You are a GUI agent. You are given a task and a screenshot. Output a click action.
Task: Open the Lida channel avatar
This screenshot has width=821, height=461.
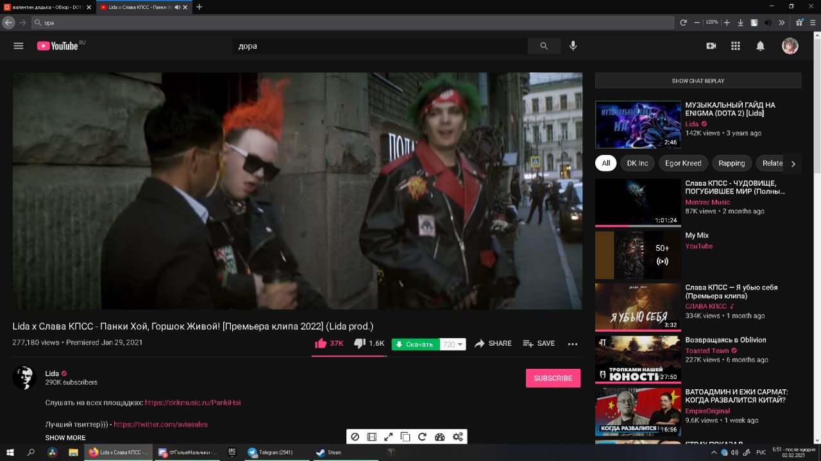pos(24,378)
